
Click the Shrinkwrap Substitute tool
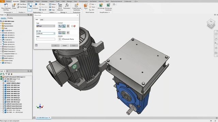(x=108, y=7)
